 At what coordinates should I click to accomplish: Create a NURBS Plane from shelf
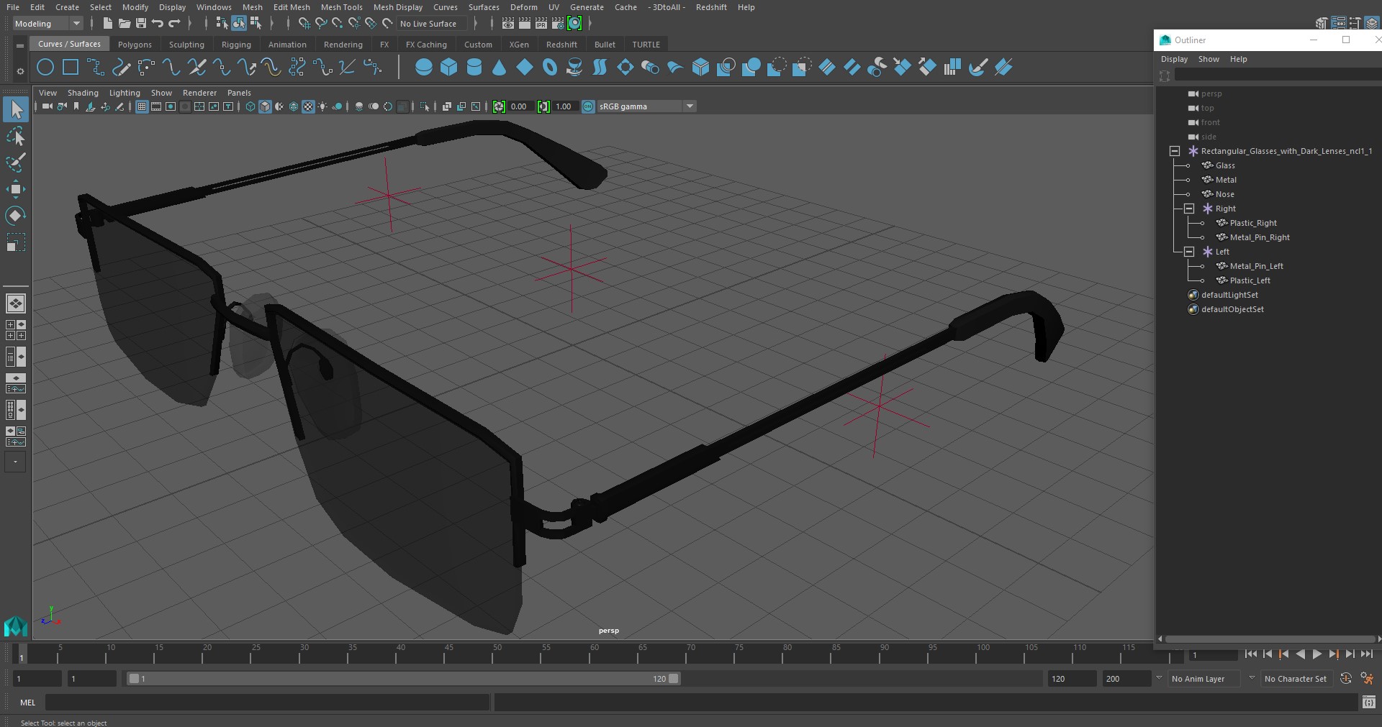click(525, 68)
